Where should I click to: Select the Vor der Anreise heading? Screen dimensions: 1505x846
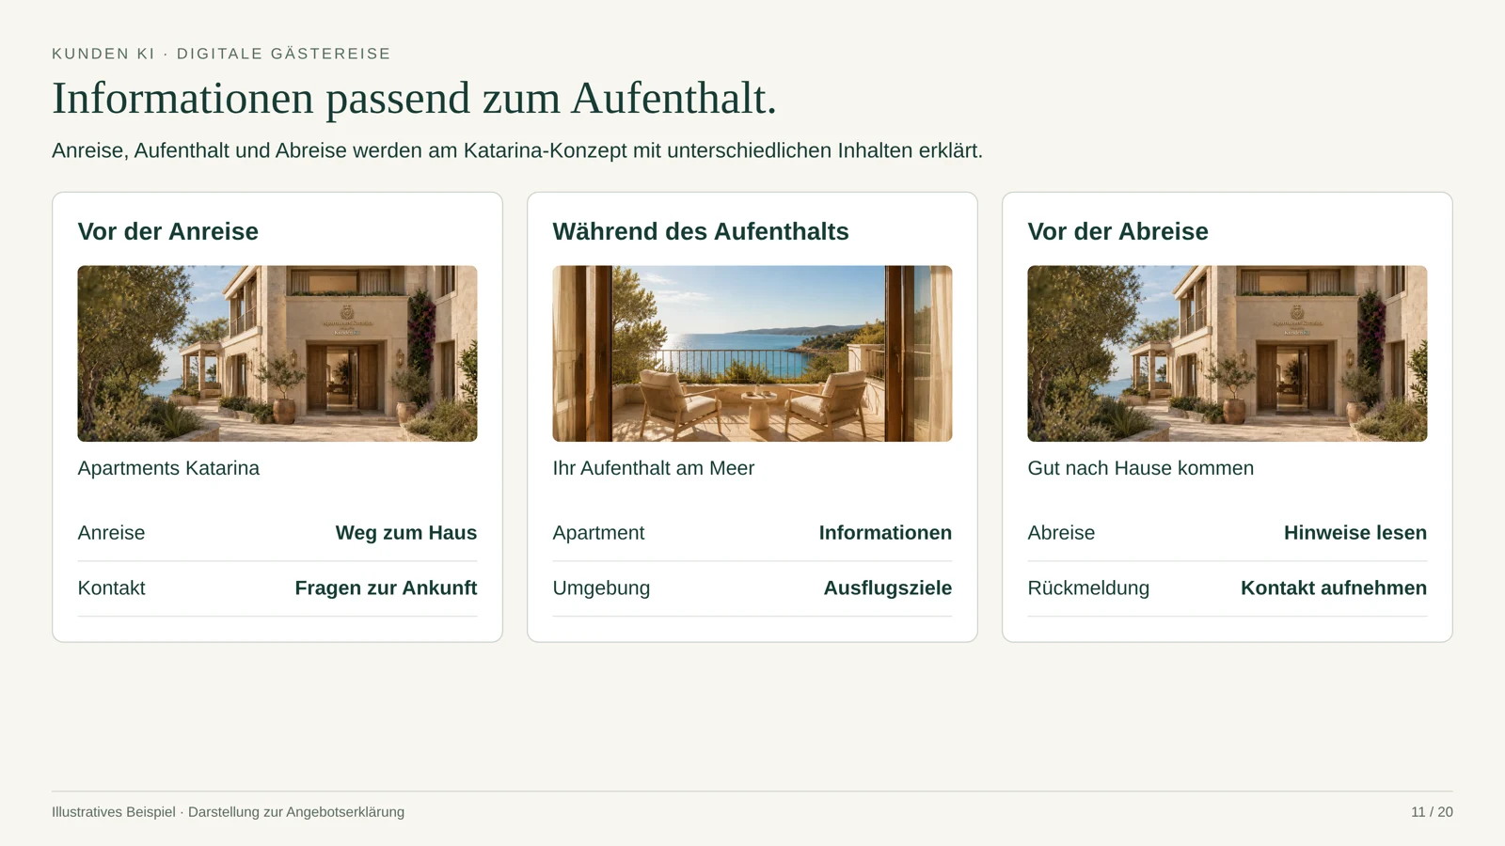[168, 231]
